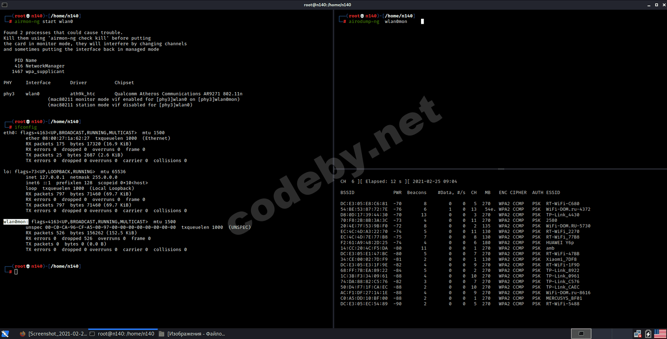Click the 'airodump-ng' command word

point(364,22)
